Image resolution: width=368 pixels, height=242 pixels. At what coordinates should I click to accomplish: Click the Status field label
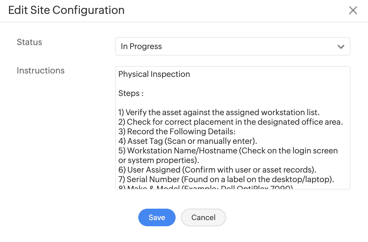click(29, 42)
